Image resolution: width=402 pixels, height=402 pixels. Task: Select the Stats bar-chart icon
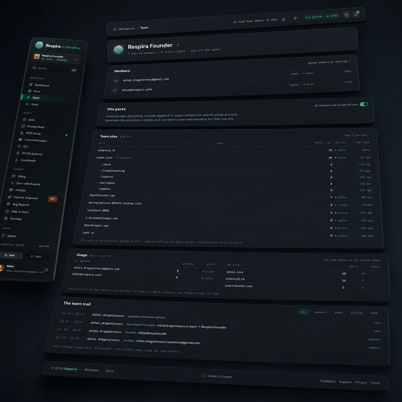(27, 104)
